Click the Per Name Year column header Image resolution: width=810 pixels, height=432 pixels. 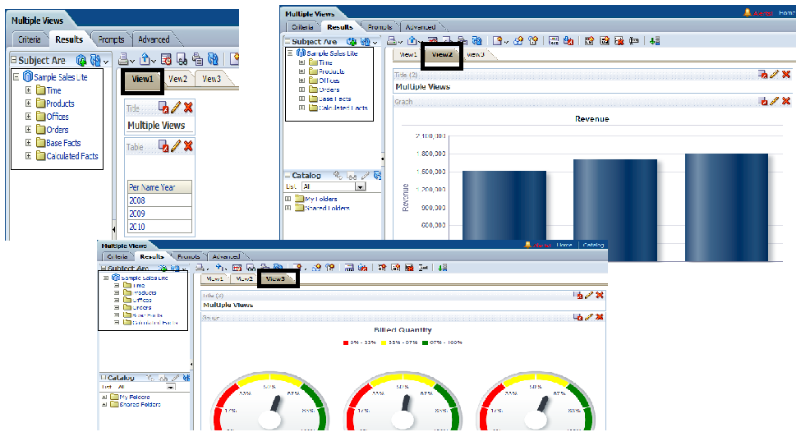tap(159, 187)
